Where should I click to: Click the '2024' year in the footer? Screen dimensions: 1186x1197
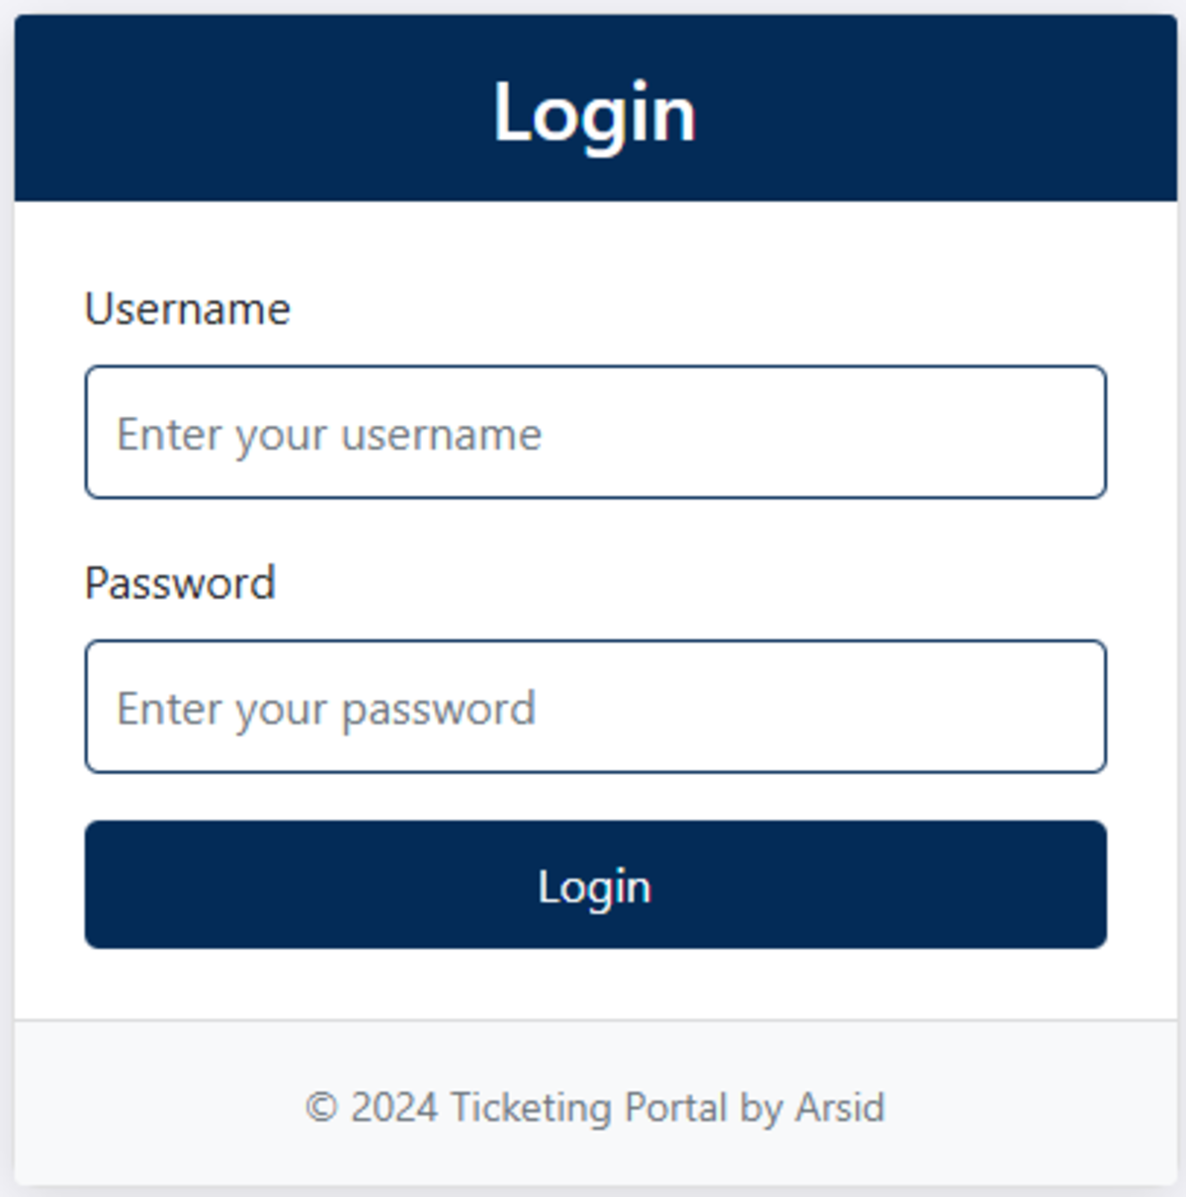(394, 1107)
